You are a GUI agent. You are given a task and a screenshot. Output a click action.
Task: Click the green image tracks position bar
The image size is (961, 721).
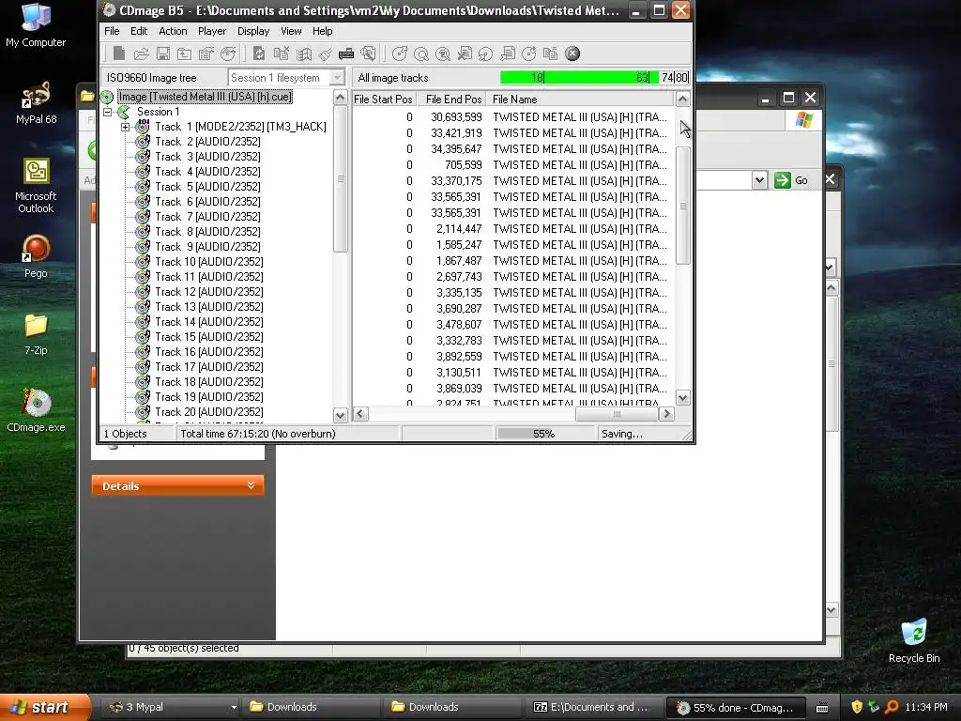[594, 78]
